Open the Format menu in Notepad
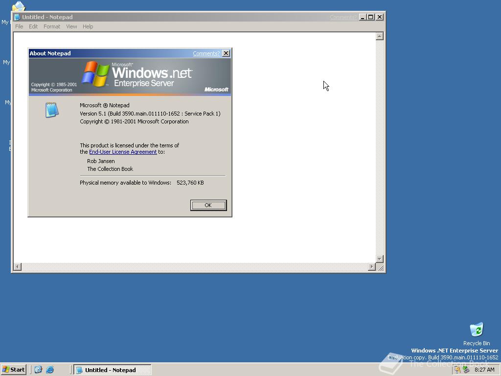 [52, 26]
